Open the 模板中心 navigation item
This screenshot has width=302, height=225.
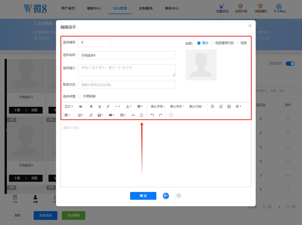click(94, 8)
